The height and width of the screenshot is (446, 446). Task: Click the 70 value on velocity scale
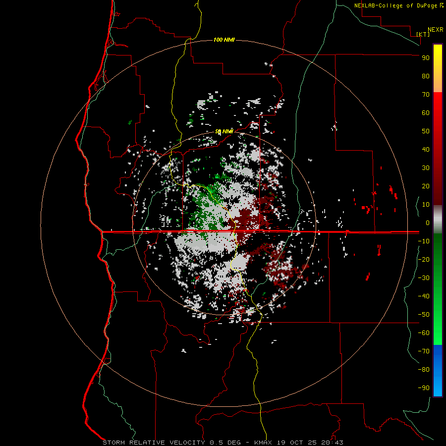[x=426, y=95]
